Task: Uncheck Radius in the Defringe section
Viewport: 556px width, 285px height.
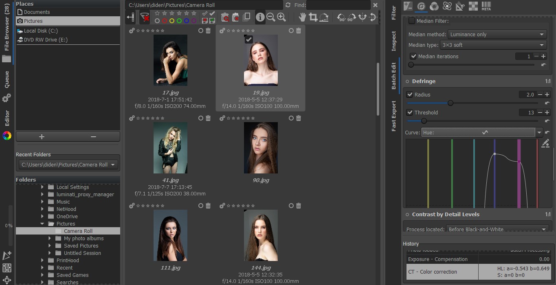Action: (x=409, y=94)
